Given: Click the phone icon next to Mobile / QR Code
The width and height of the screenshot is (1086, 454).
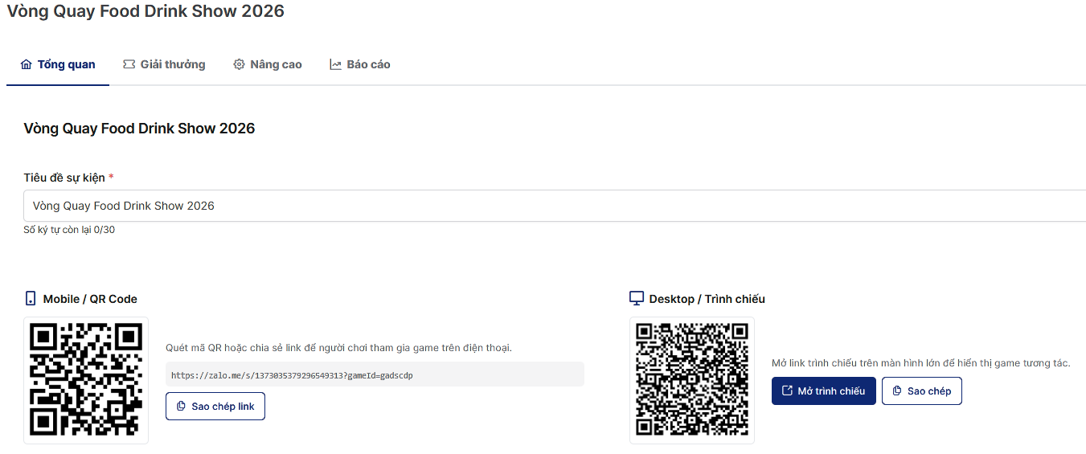Looking at the screenshot, I should (x=31, y=299).
